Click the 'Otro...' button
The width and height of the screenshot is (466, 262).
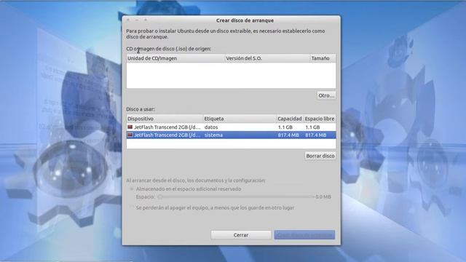(326, 95)
